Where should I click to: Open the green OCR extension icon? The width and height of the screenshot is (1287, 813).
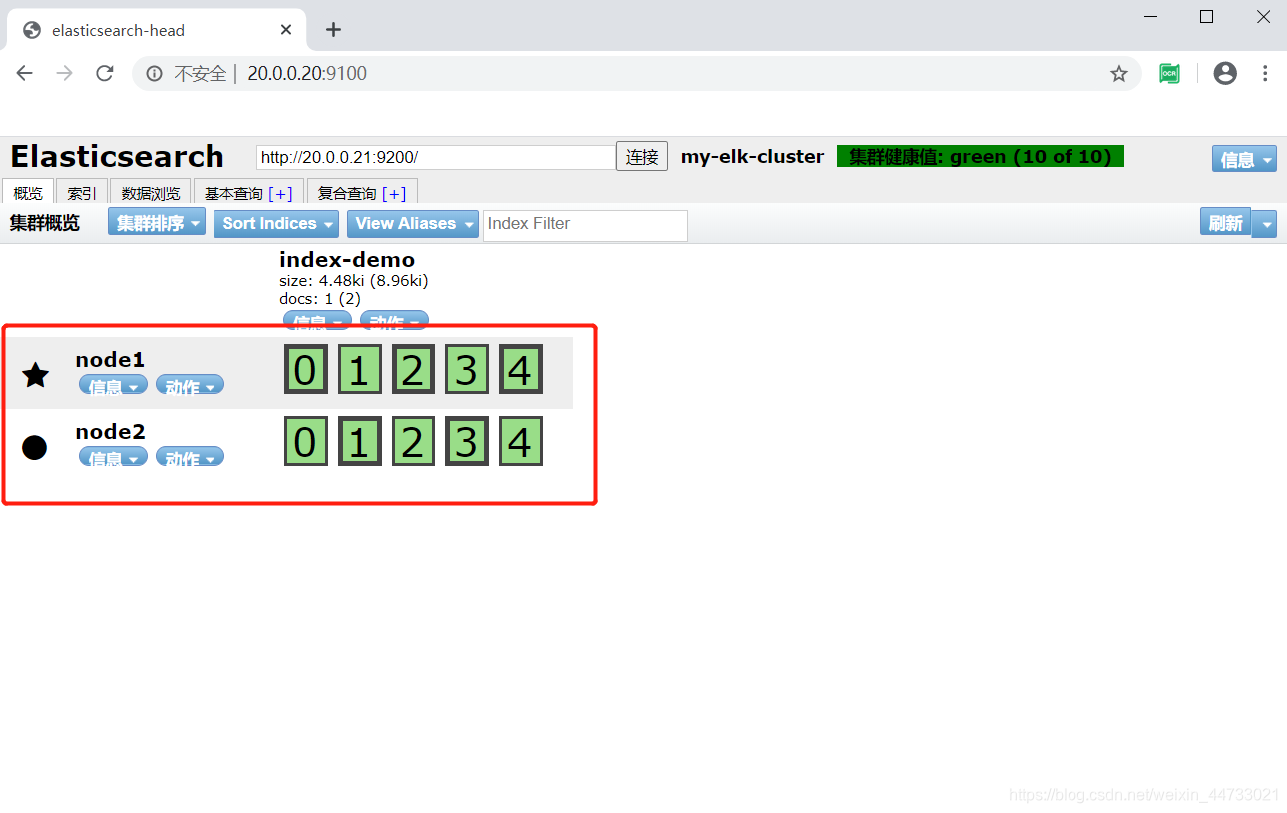(1169, 73)
